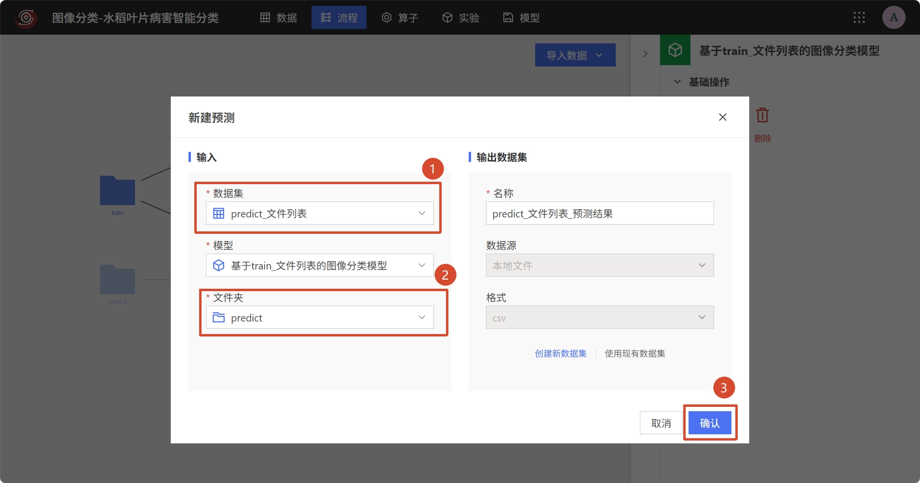Click the app logo icon
This screenshot has width=920, height=483.
pos(26,18)
